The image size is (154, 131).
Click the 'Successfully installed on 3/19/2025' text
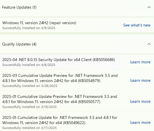[30, 107]
